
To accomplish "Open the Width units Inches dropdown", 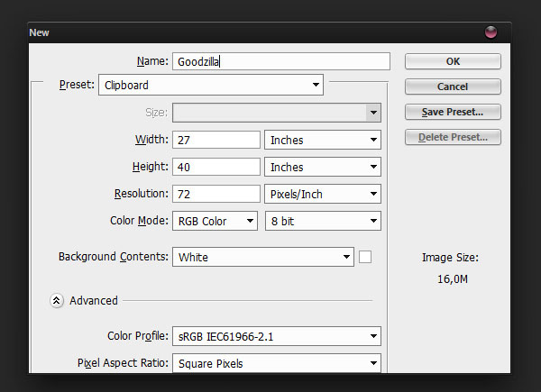I will (323, 140).
